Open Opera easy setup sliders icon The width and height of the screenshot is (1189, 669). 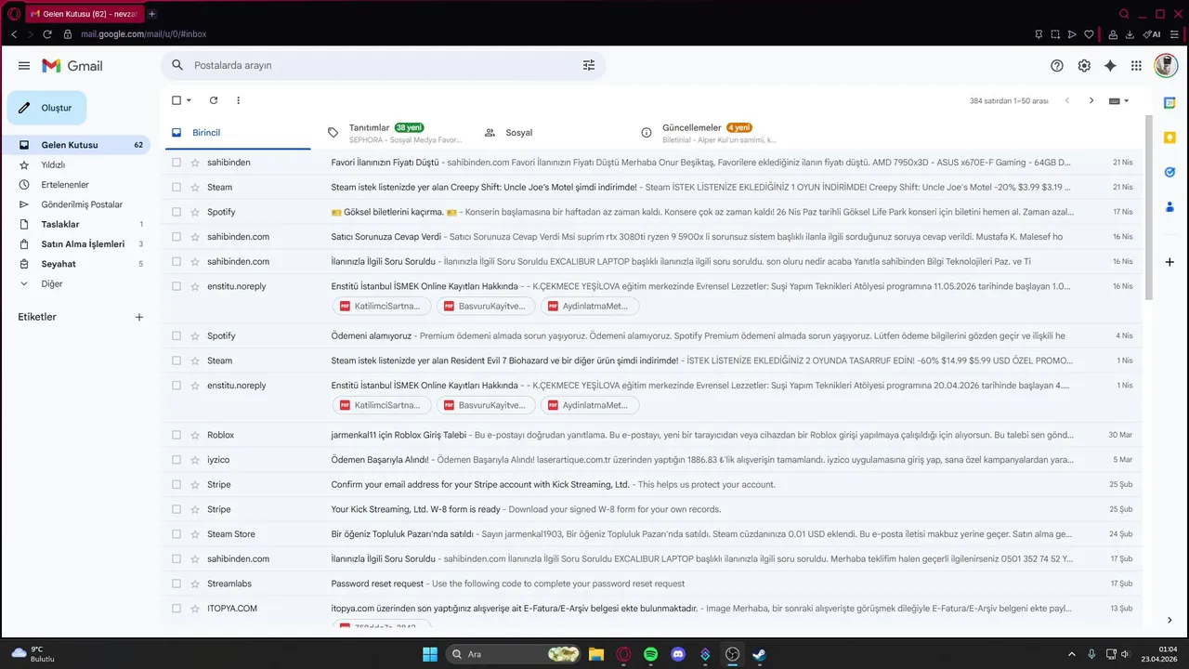1173,34
